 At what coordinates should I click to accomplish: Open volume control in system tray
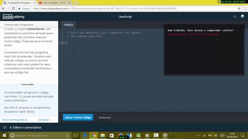pos(216,136)
